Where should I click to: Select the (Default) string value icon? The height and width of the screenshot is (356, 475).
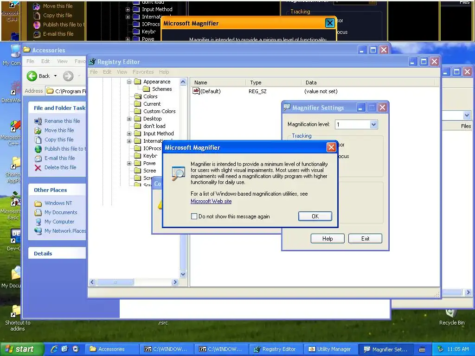pos(196,91)
